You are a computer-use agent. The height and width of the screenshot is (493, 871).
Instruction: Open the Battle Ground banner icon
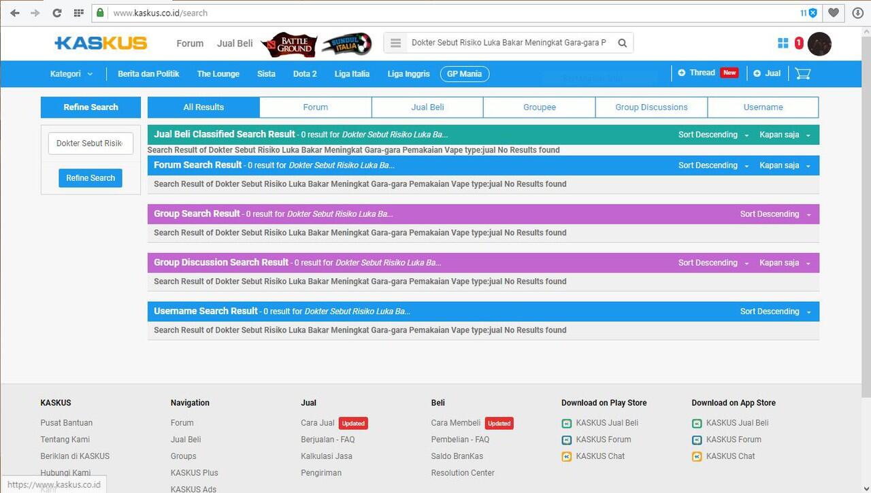click(x=289, y=44)
